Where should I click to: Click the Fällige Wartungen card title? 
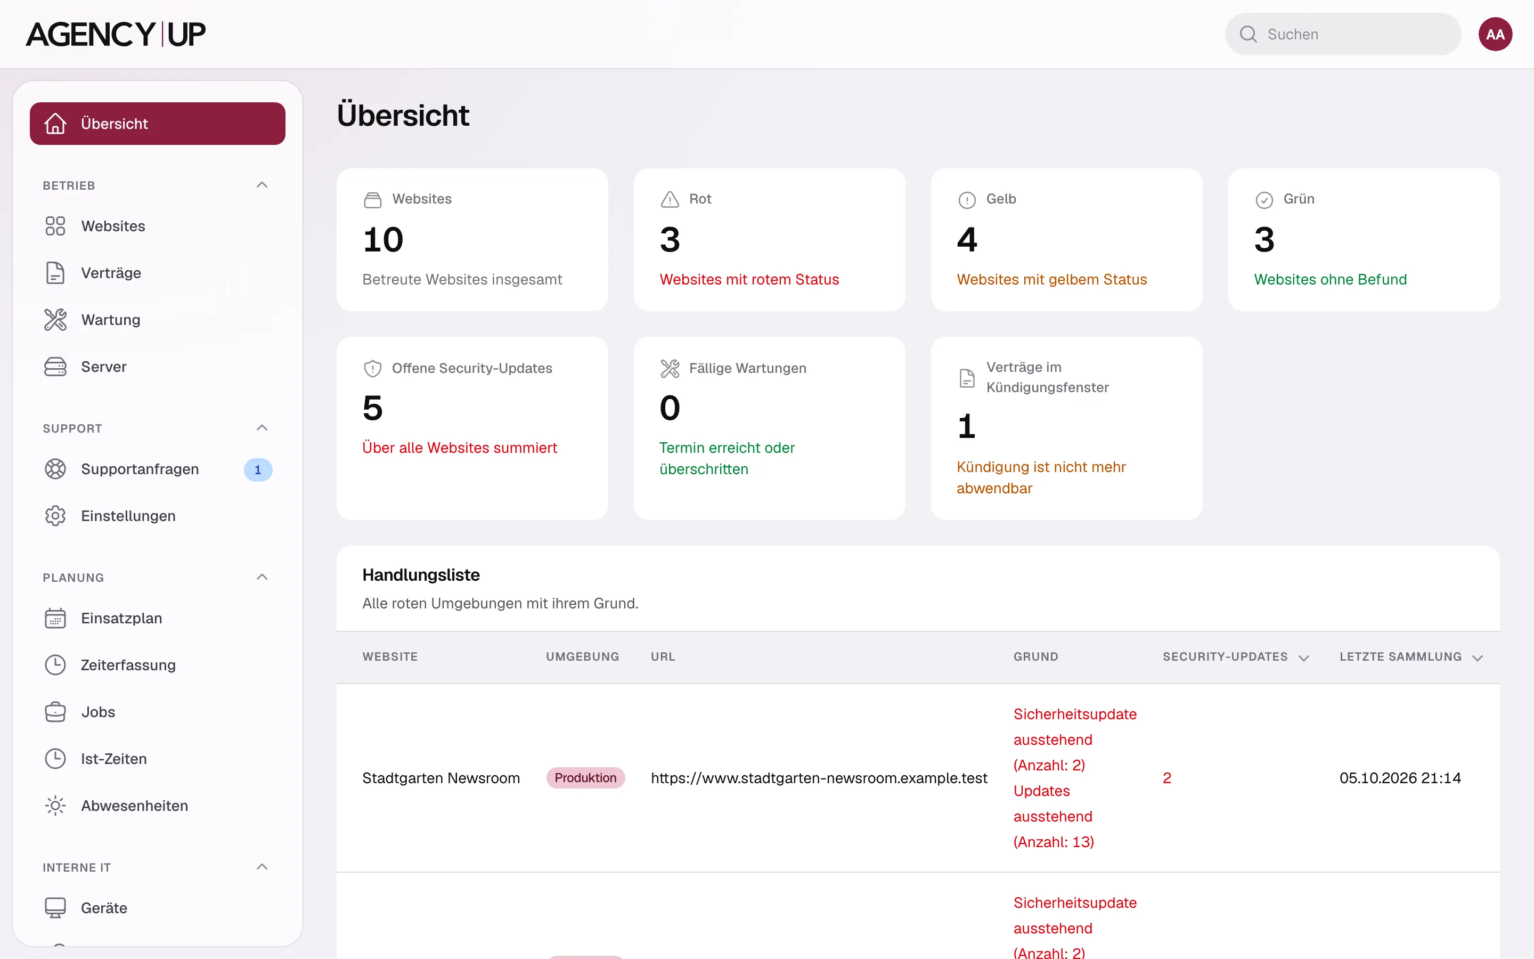click(747, 369)
